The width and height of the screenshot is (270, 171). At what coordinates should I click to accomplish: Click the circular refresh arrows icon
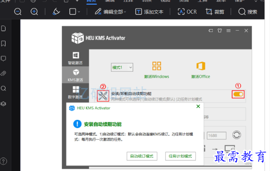pyautogui.click(x=237, y=135)
